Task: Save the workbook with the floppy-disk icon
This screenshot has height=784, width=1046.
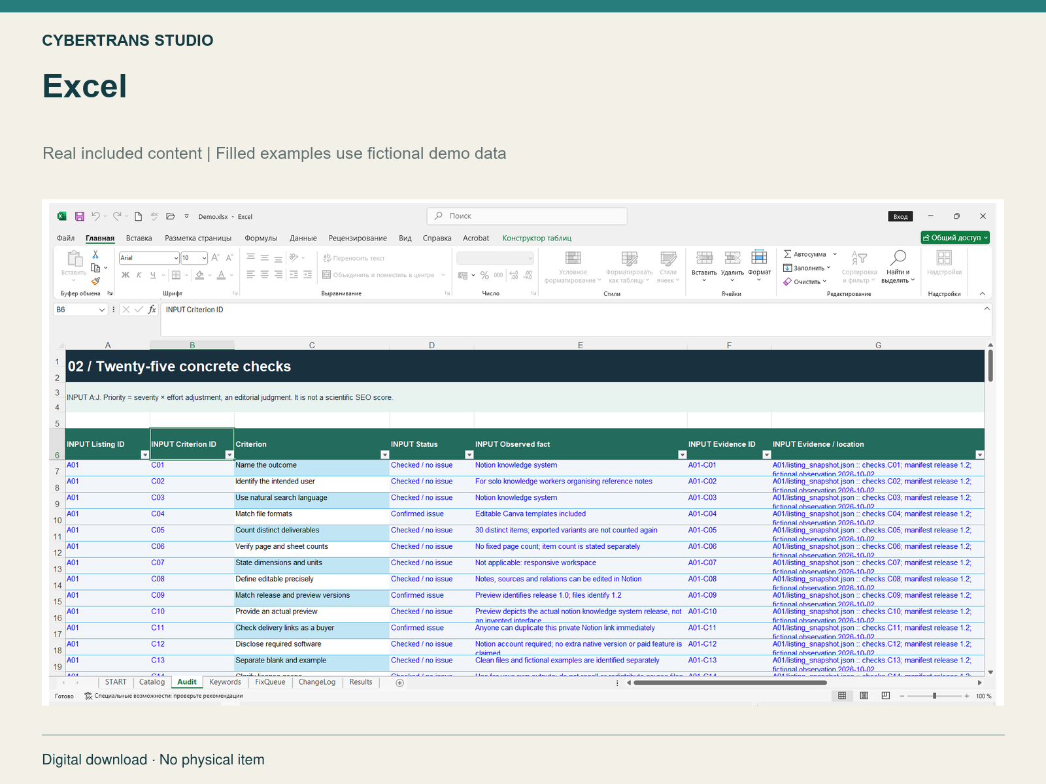Action: 80,216
